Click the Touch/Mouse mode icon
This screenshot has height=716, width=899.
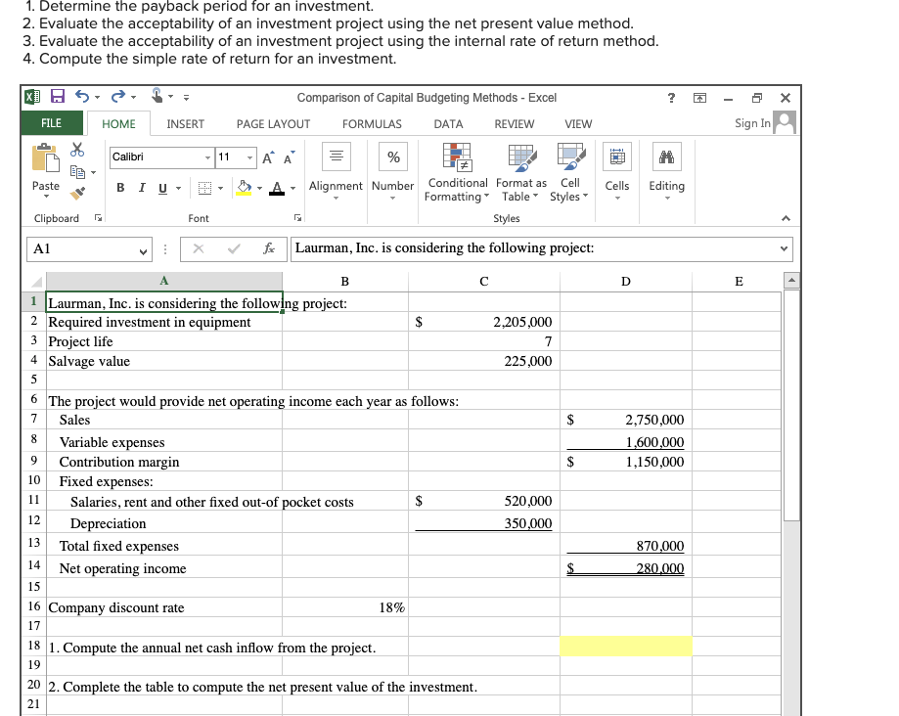coord(157,95)
